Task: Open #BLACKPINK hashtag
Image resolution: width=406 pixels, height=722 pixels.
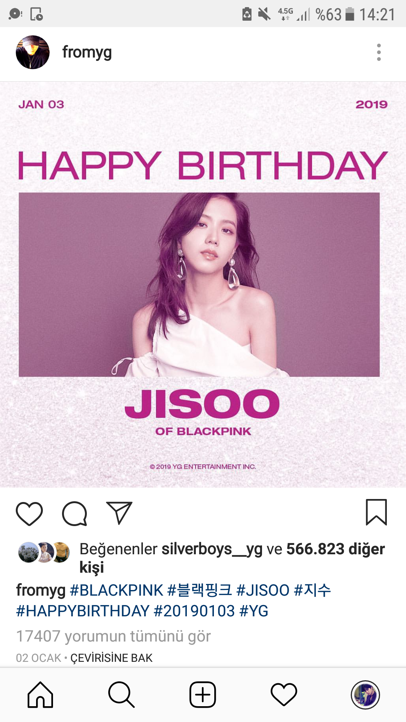Action: [117, 590]
